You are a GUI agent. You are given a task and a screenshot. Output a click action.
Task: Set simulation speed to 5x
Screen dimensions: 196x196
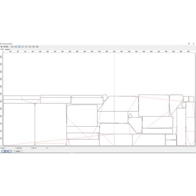[27, 47]
